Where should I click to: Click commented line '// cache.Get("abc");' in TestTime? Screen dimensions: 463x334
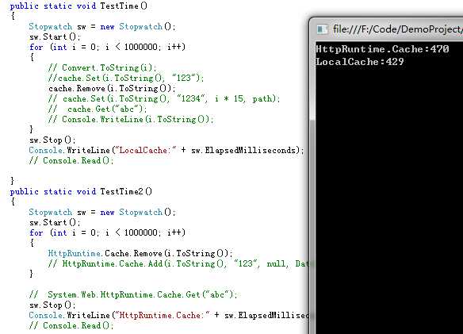[98, 109]
